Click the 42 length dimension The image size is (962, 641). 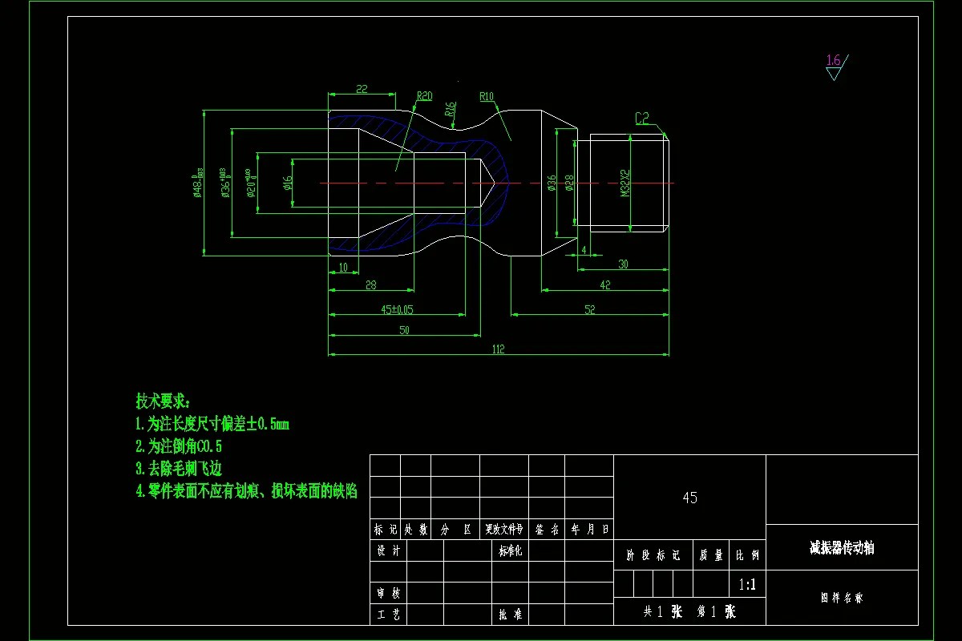click(x=605, y=284)
